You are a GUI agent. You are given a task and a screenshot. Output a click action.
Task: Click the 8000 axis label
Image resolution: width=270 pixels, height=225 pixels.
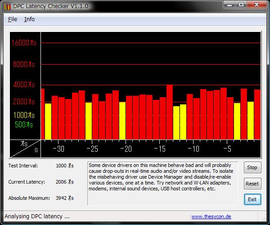coord(24,64)
